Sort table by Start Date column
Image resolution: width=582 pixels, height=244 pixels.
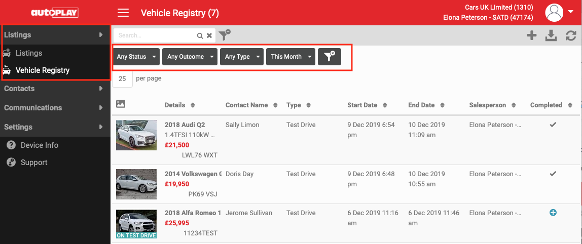tap(367, 105)
